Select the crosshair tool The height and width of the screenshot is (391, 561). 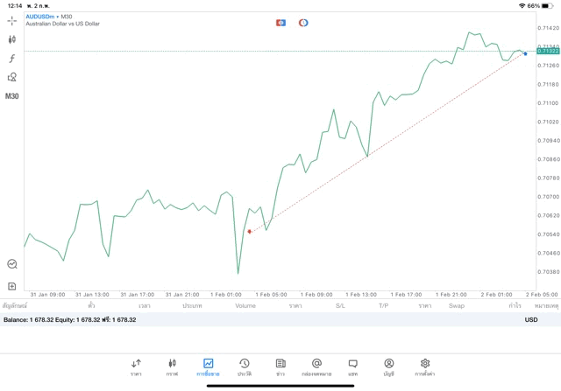pos(12,20)
